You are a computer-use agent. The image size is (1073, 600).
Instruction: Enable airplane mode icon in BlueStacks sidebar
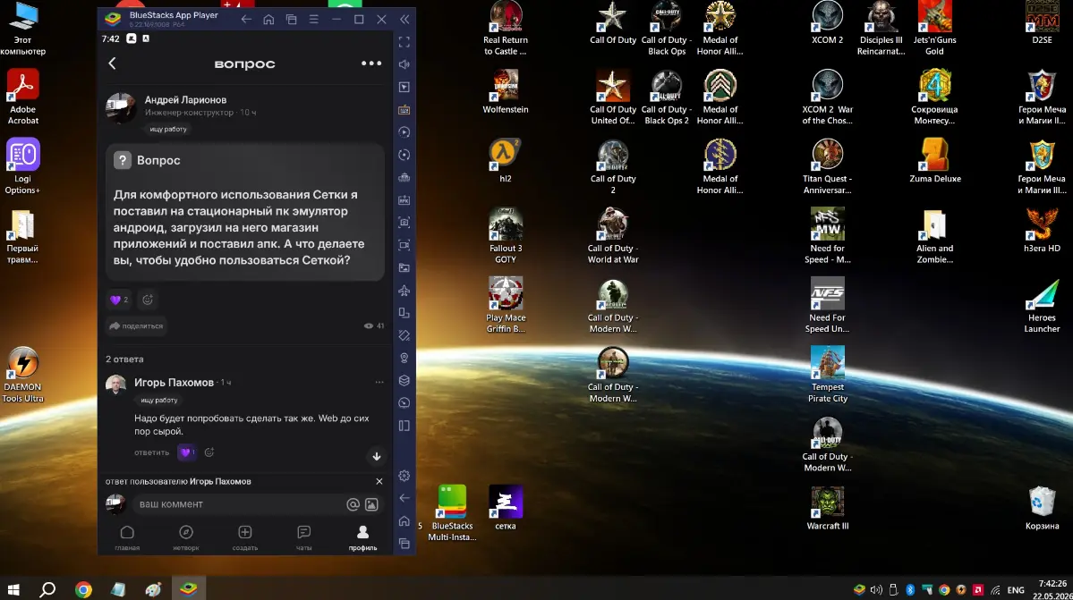405,291
